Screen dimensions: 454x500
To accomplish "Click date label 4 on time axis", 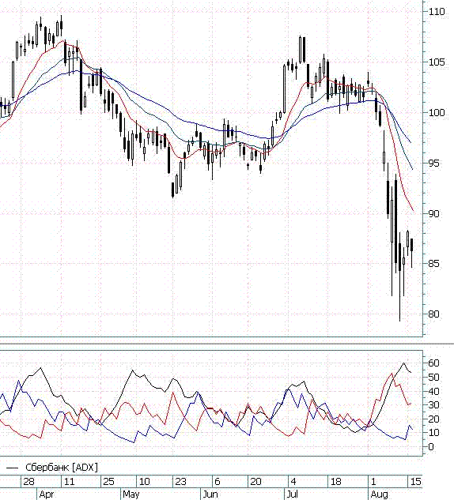I will coord(293,482).
